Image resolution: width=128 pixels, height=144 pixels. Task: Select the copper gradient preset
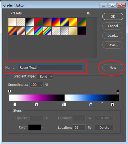click(21, 31)
